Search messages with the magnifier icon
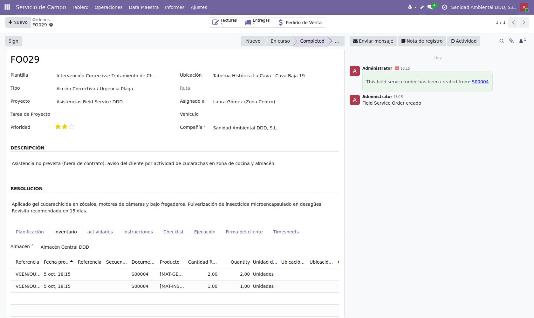 (502, 41)
